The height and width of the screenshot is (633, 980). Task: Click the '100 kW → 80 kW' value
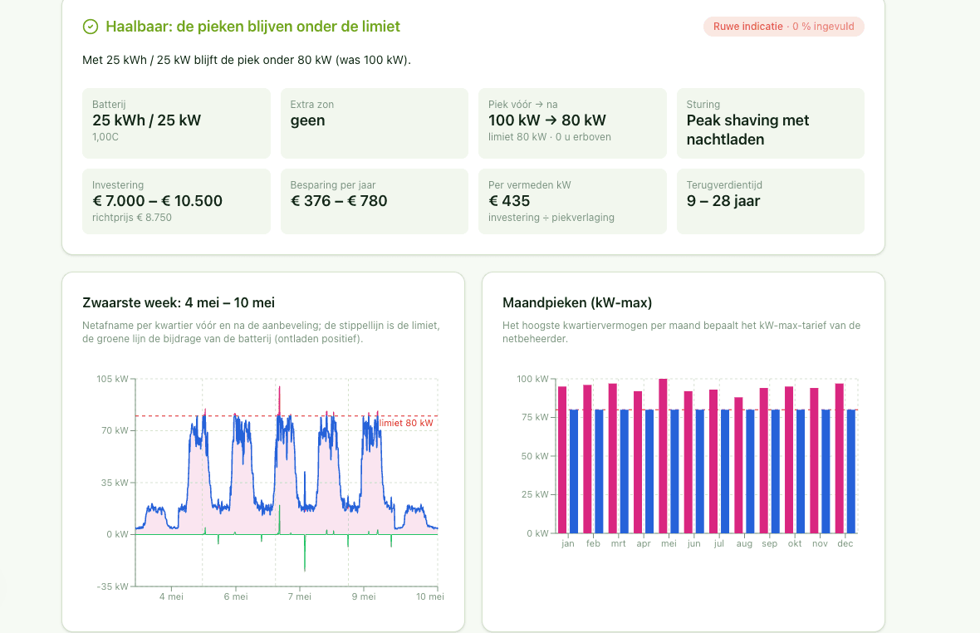coord(546,120)
